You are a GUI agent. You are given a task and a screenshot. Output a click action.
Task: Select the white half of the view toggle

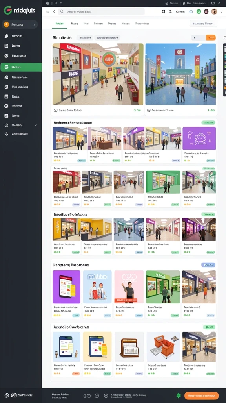pyautogui.click(x=198, y=37)
